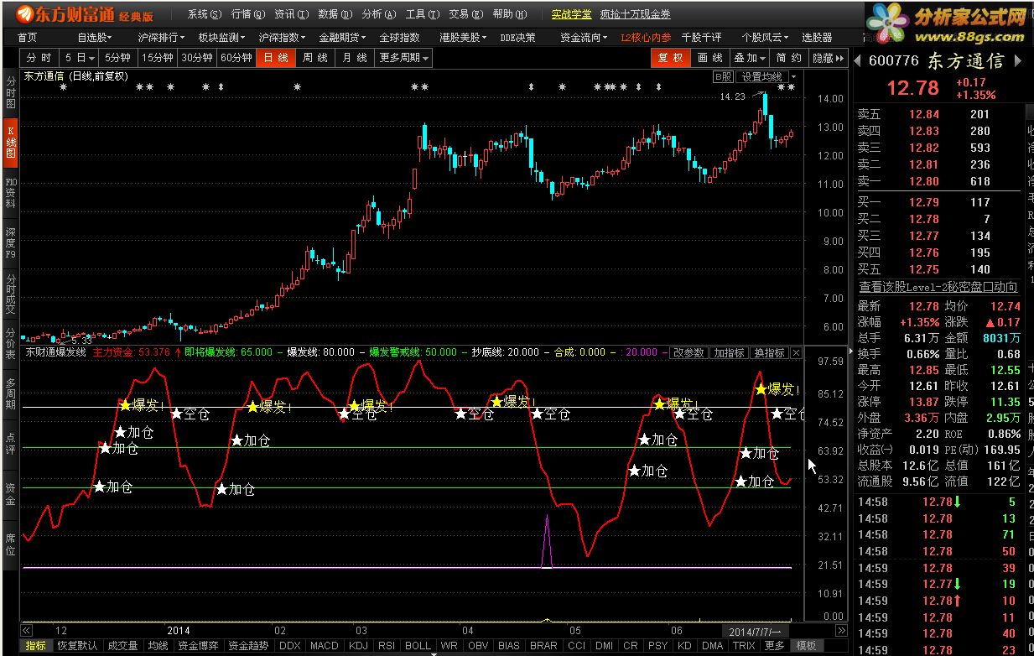This screenshot has width=1034, height=656.
Task: Open 查看该股Level-2秘密盘口动向 link
Action: 937,287
